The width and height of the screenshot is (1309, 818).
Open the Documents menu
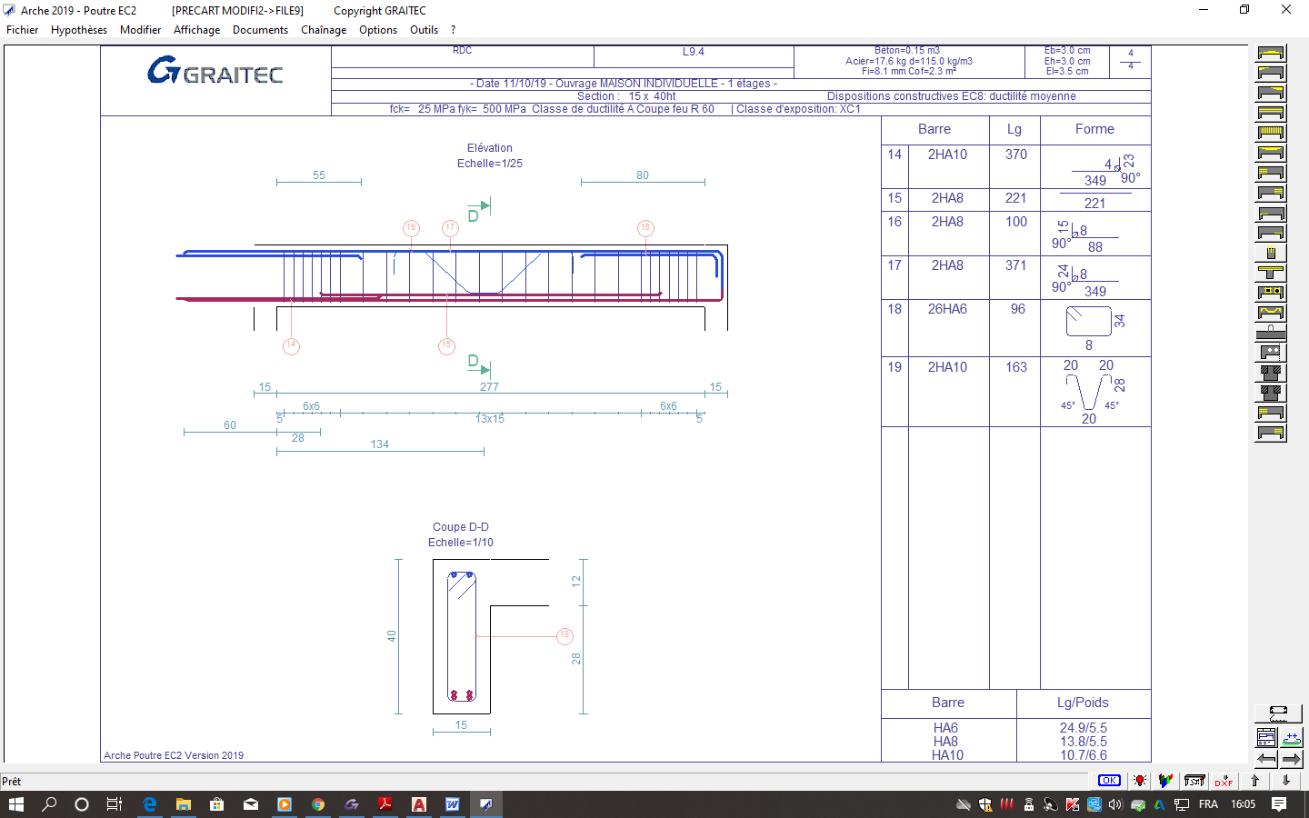[260, 30]
